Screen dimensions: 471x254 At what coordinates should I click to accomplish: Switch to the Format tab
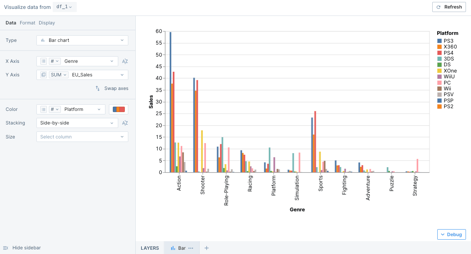click(x=28, y=23)
